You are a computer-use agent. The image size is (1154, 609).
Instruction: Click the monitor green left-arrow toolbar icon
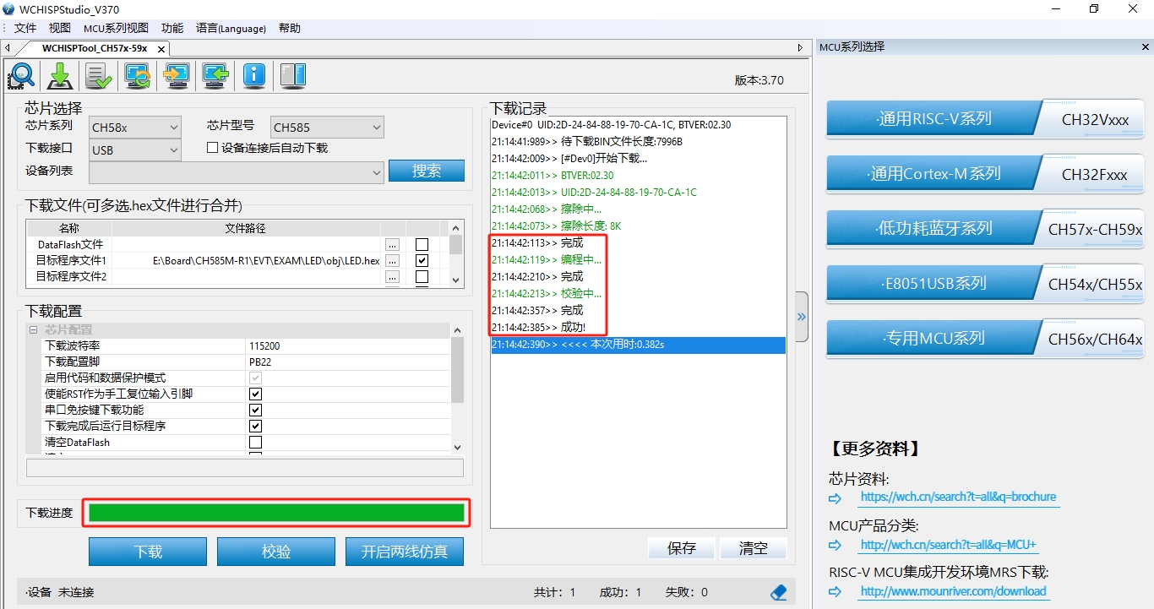tap(215, 76)
